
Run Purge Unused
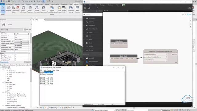coord(59,9)
